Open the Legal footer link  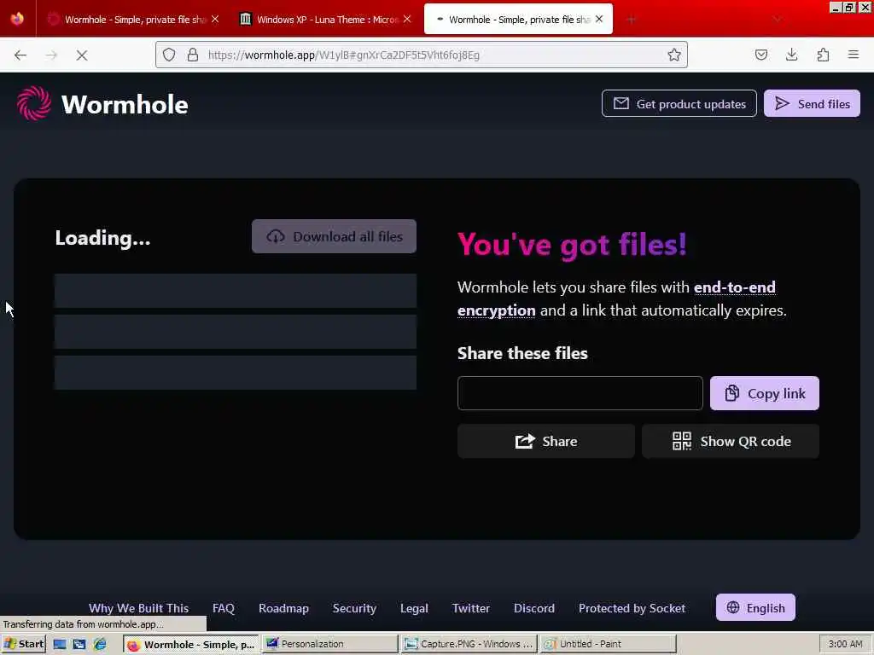414,608
